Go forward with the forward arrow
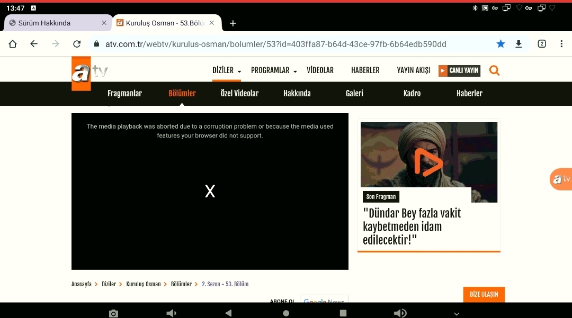This screenshot has height=318, width=572. click(x=56, y=44)
